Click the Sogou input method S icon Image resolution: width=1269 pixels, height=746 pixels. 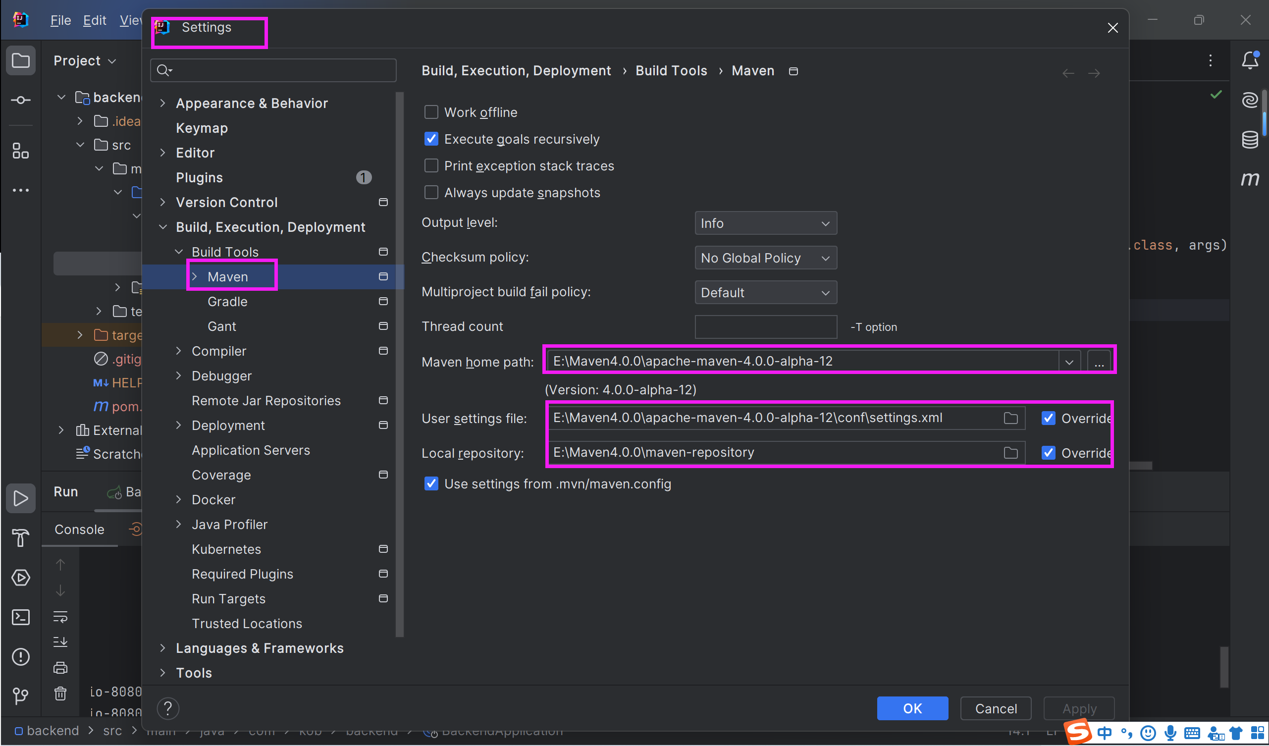pos(1079,732)
